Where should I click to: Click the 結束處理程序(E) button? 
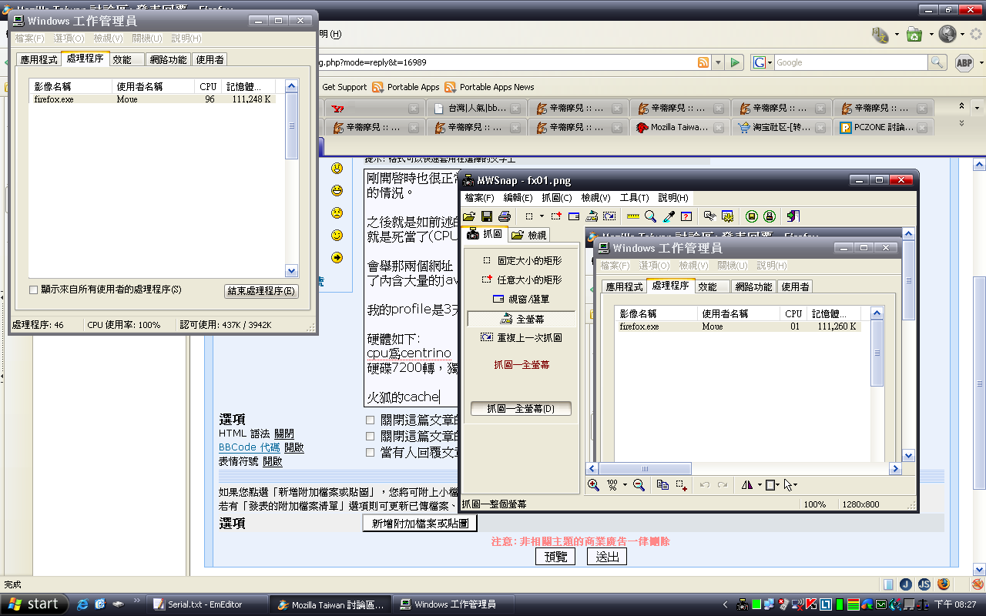point(261,291)
